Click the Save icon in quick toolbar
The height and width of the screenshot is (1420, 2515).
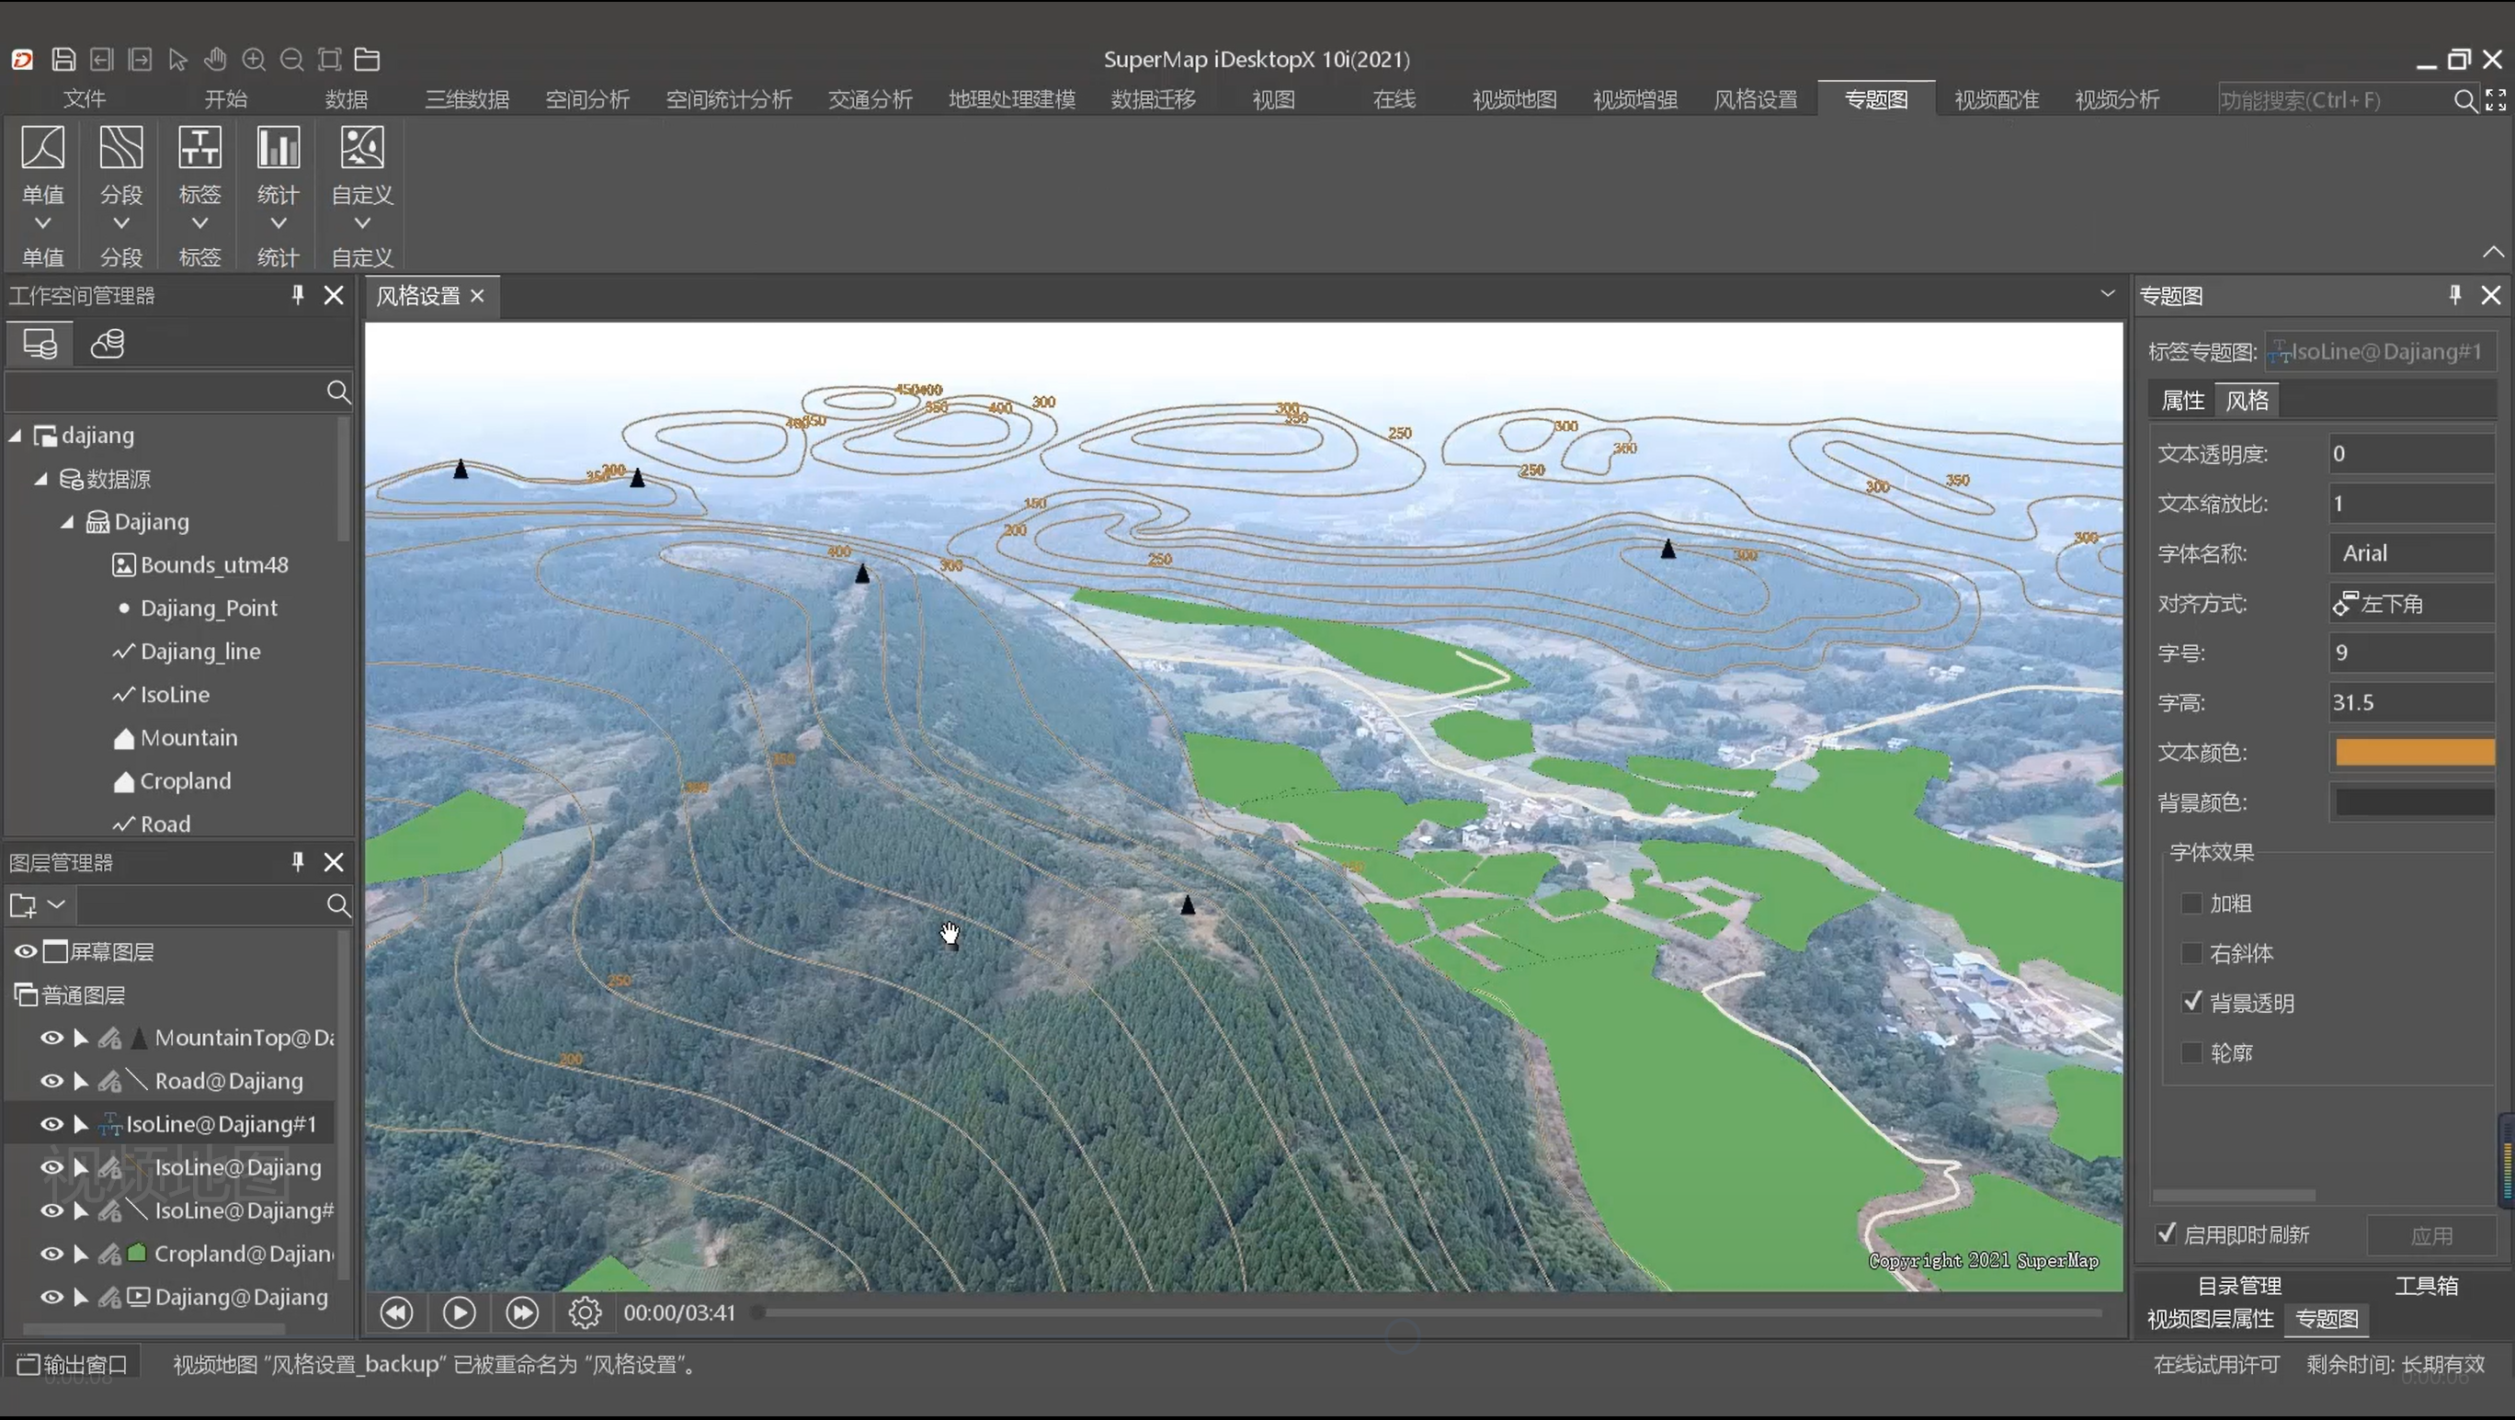coord(63,60)
